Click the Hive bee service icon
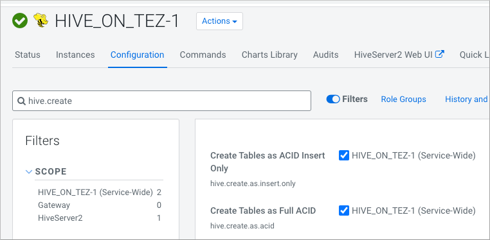 (x=41, y=21)
